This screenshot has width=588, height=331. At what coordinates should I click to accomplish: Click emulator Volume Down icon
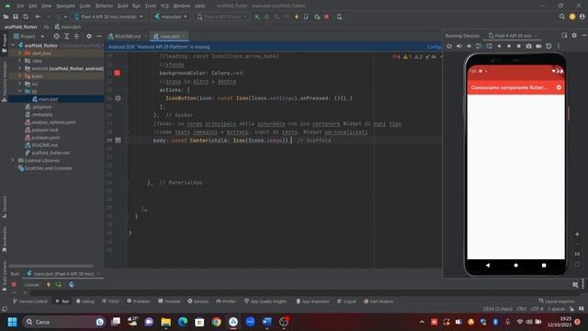[469, 46]
